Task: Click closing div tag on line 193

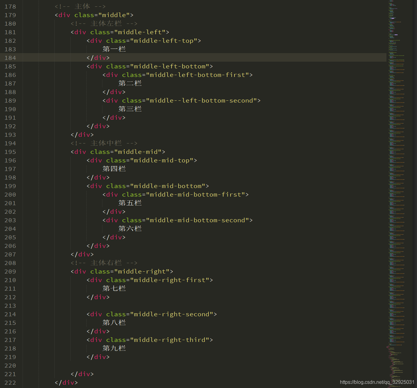Action: pos(82,135)
